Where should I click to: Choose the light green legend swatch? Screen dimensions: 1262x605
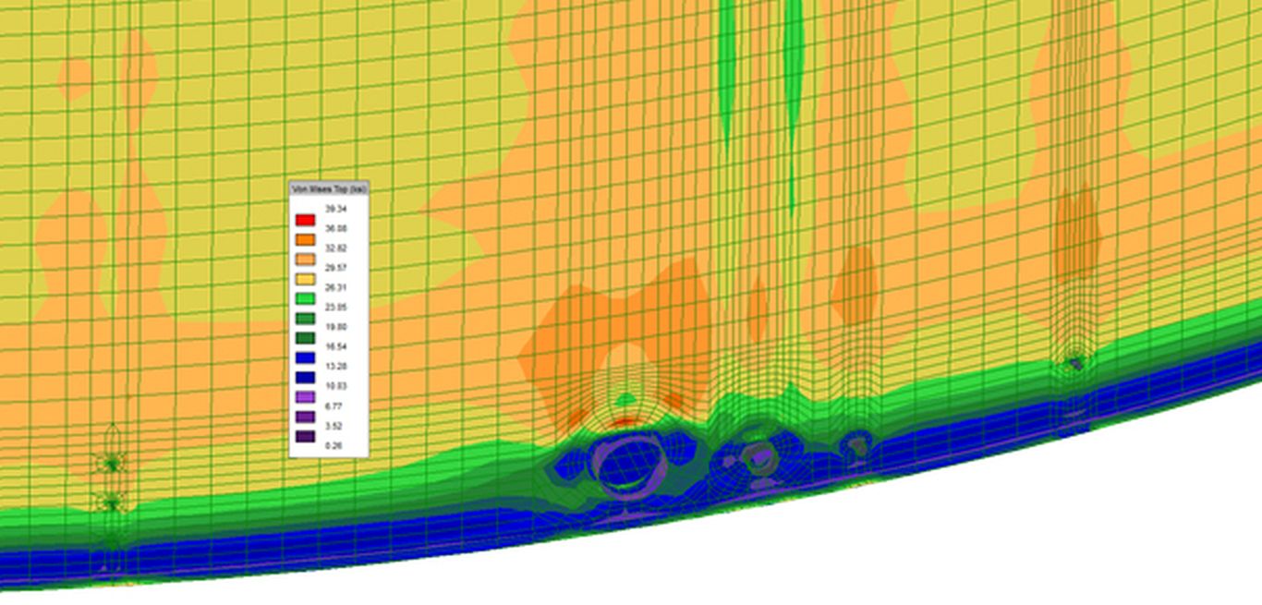point(305,298)
